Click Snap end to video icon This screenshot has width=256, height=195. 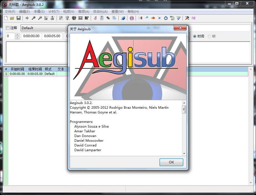(67, 18)
